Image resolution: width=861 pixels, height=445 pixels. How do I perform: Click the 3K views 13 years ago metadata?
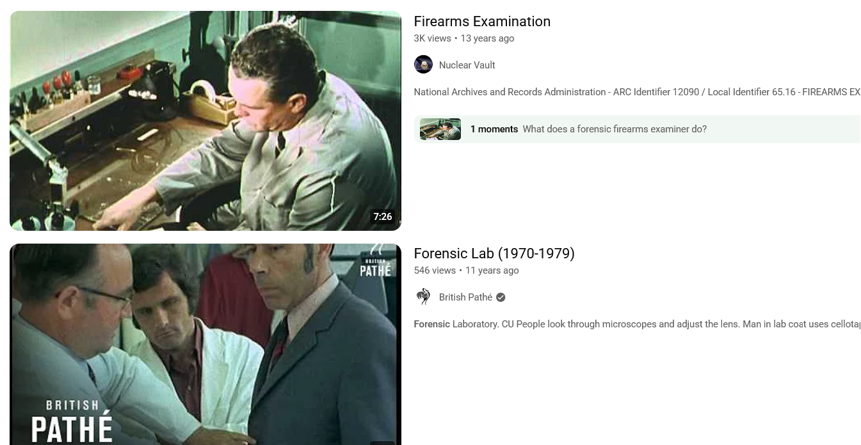[464, 38]
